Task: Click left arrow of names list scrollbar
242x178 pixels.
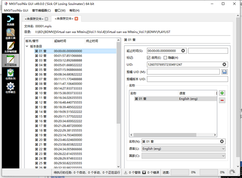Action: 131,135
